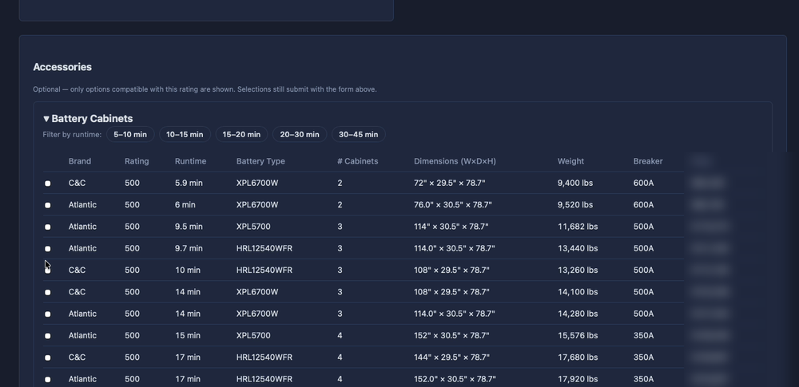
Task: Filter by 30–45 min runtime
Action: coord(358,134)
